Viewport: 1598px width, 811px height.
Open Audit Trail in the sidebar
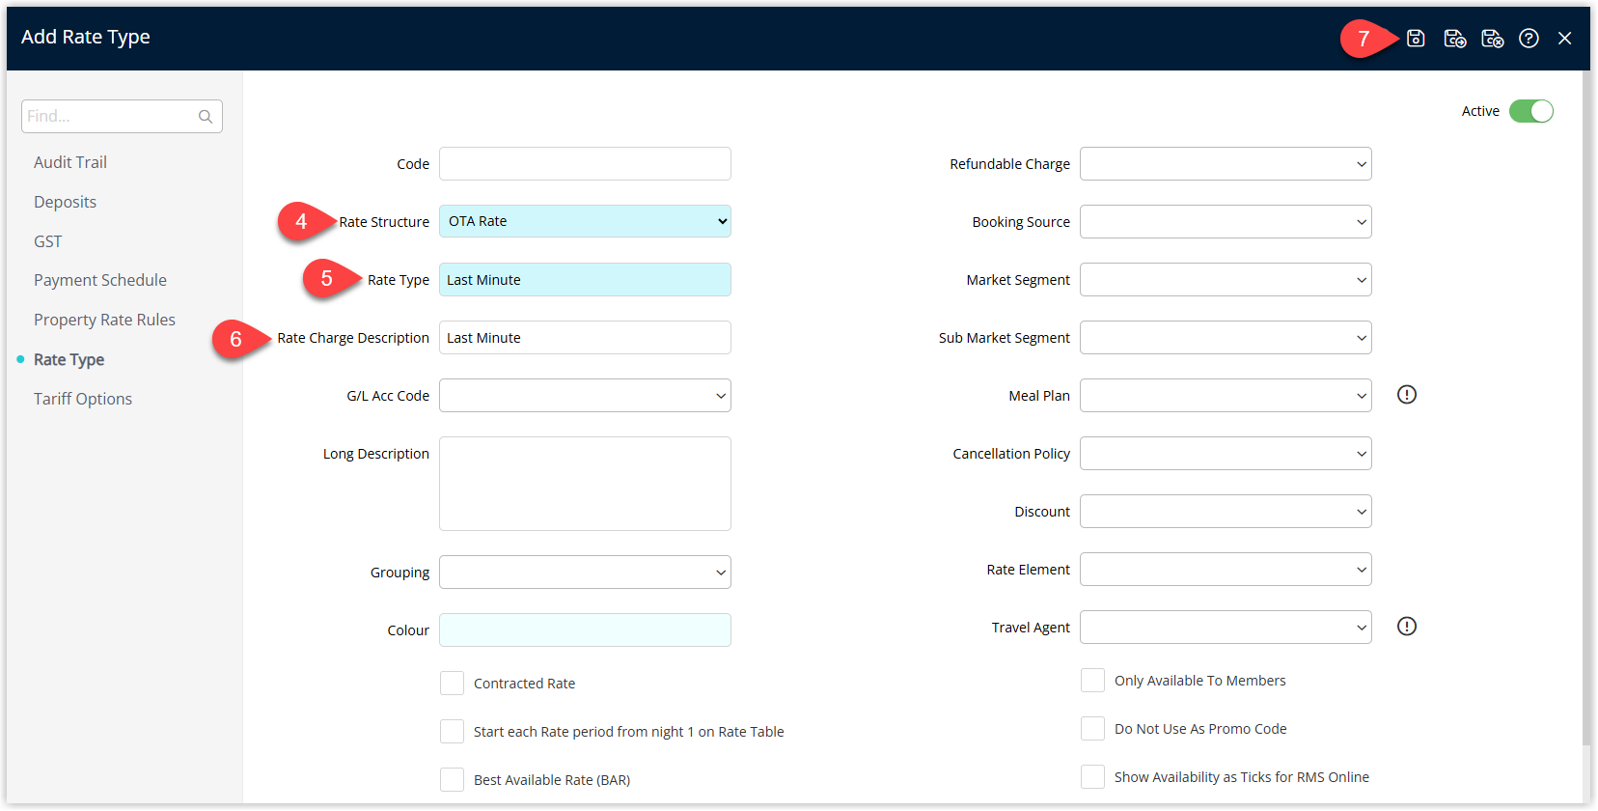tap(70, 162)
